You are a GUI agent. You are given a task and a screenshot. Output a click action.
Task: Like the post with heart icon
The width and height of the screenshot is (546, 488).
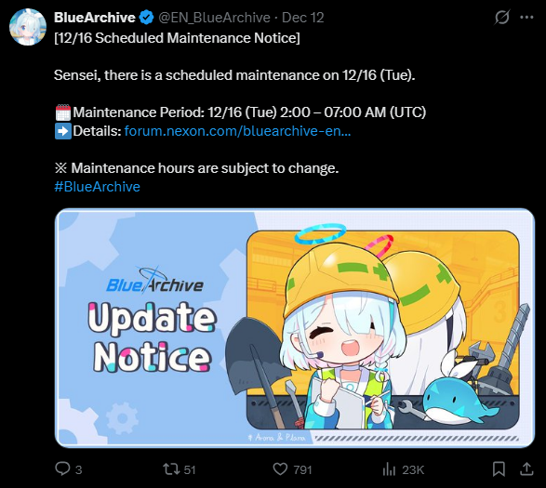point(280,468)
